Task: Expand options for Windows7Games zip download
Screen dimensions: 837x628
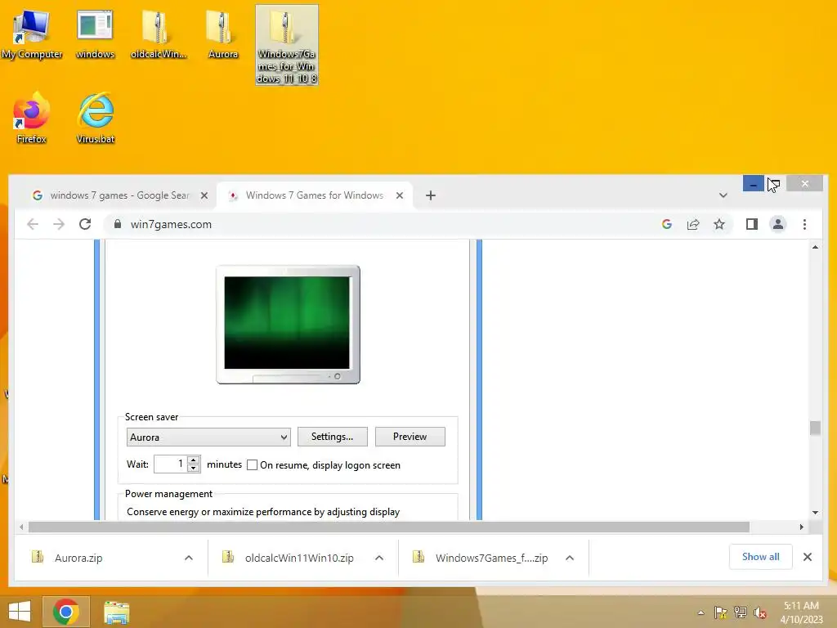Action: [570, 558]
